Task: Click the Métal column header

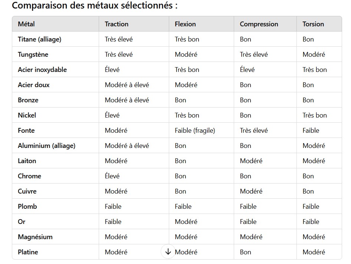Action: (26, 24)
